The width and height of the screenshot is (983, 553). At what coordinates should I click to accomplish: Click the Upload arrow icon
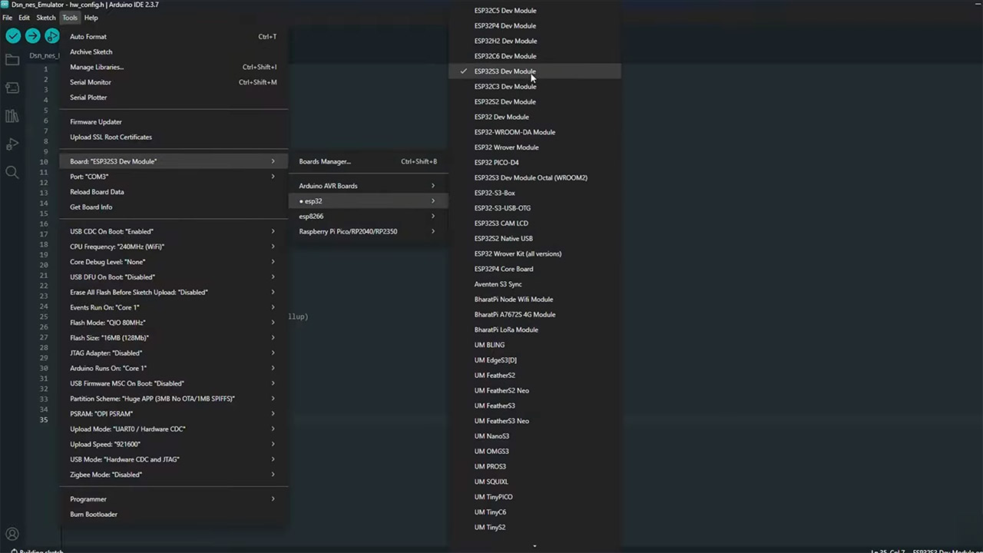[32, 36]
